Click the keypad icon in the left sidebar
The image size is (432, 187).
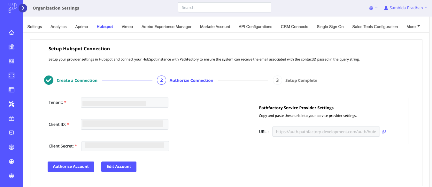12,75
